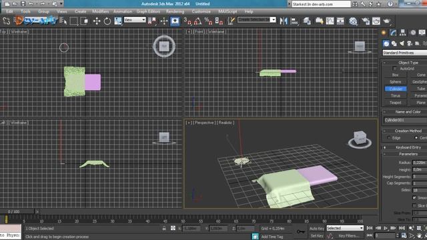Toggle the Smooth checkbox
Image resolution: width=427 pixels, height=240 pixels.
coord(414,197)
